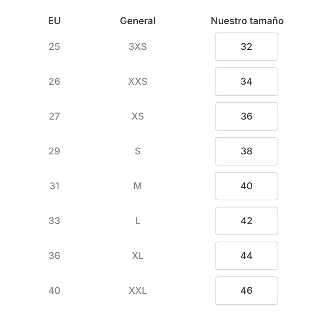Image resolution: width=316 pixels, height=316 pixels.
Task: Click the General column header
Action: pyautogui.click(x=138, y=21)
